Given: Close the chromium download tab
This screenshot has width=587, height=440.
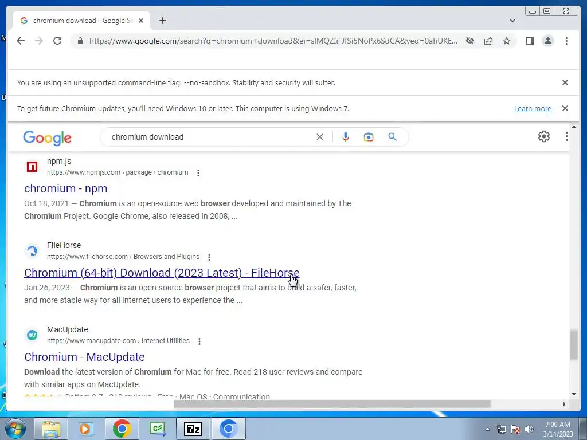Looking at the screenshot, I should click(x=141, y=21).
